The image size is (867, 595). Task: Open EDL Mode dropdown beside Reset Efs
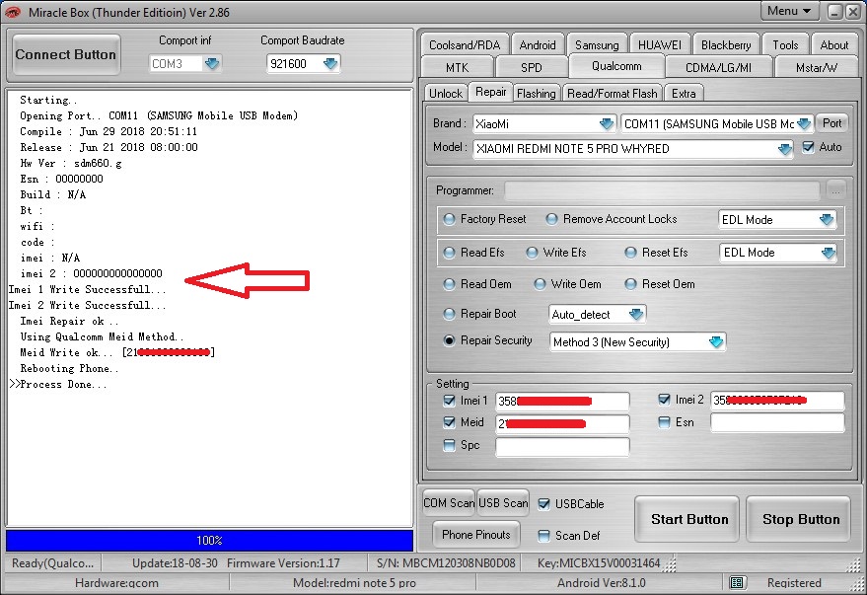coord(828,253)
